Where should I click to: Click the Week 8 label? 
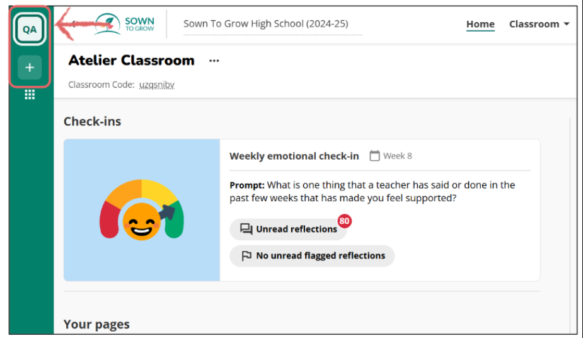[x=397, y=156]
